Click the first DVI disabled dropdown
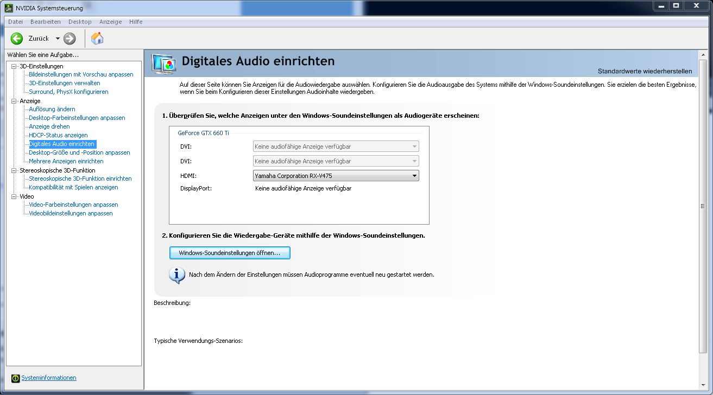Screen dimensions: 713x395 click(336, 146)
